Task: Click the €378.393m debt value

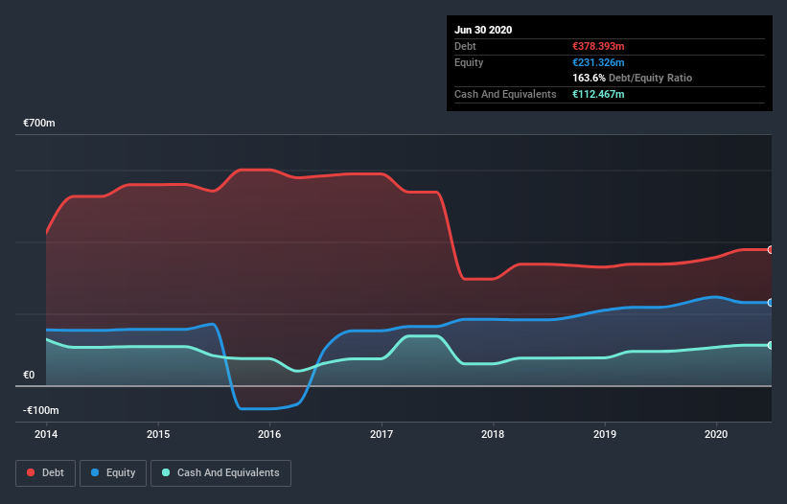Action: (x=598, y=46)
